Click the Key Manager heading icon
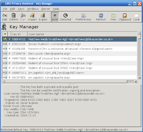The image size is (143, 132). [x=4, y=27]
